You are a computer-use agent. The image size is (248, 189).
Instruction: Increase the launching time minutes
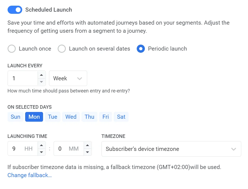coord(87,145)
